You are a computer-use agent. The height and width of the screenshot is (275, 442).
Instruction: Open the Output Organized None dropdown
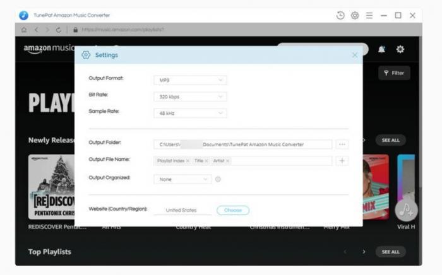tap(182, 179)
